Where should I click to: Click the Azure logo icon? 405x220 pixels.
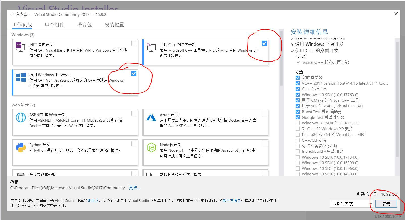point(151,117)
